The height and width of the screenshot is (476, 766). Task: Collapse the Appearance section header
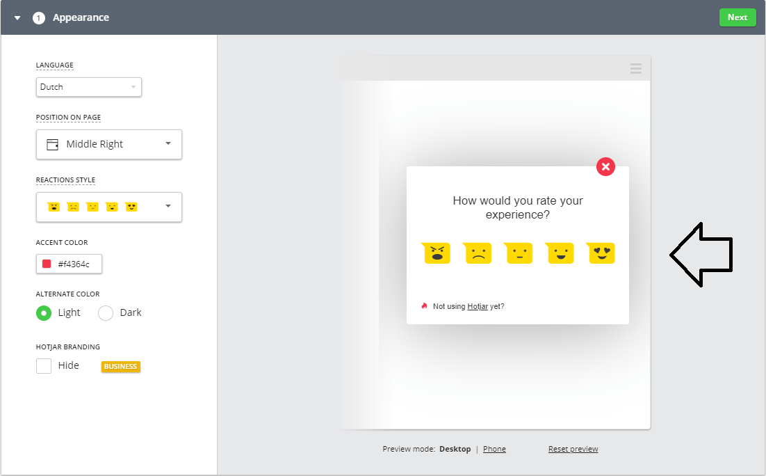tap(17, 17)
